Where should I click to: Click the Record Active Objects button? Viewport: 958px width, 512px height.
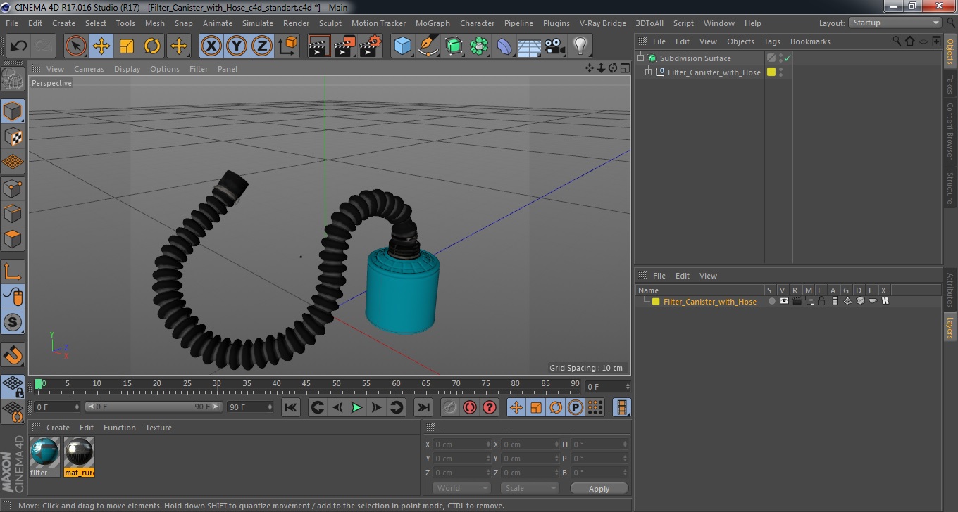pyautogui.click(x=451, y=407)
